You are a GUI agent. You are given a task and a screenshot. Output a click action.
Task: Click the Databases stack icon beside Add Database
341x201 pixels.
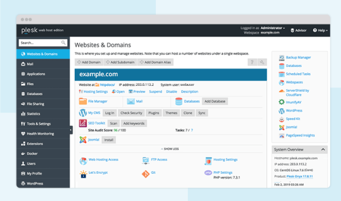point(179,101)
